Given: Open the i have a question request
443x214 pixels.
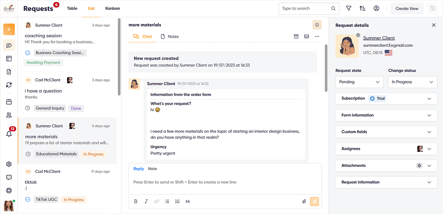Looking at the screenshot, I should coord(67,95).
